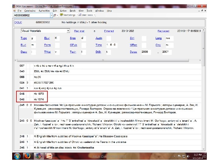This screenshot has height=164, width=219.
Task: Click the ELvl fixed field link
Action: (47, 38)
